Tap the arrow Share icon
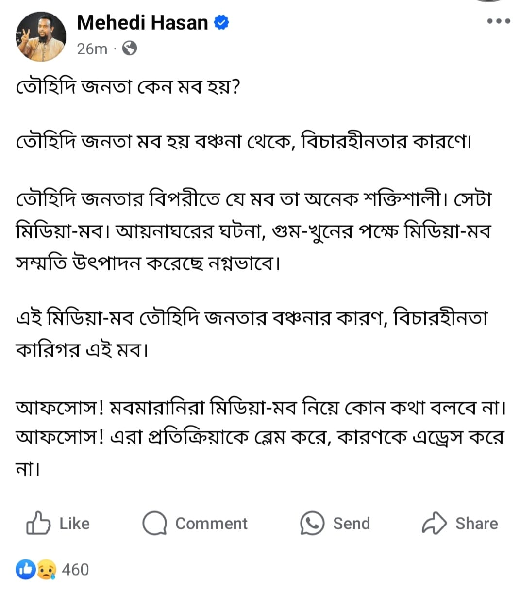The width and height of the screenshot is (520, 592). tap(434, 523)
